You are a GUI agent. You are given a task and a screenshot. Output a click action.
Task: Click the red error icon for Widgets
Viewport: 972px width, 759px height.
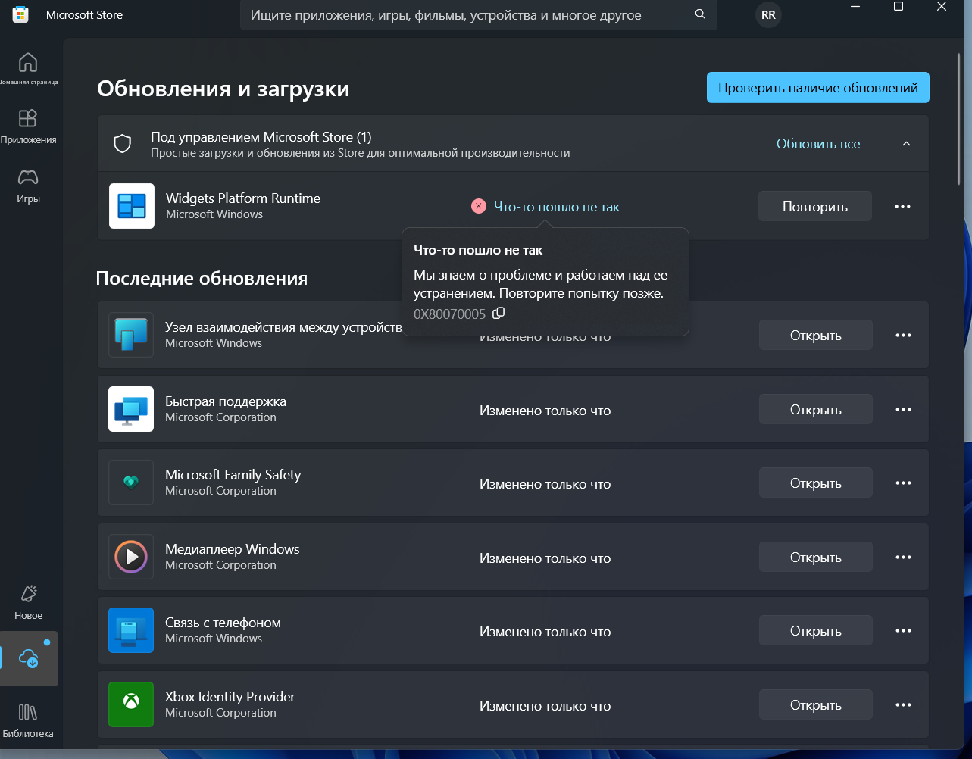coord(479,206)
